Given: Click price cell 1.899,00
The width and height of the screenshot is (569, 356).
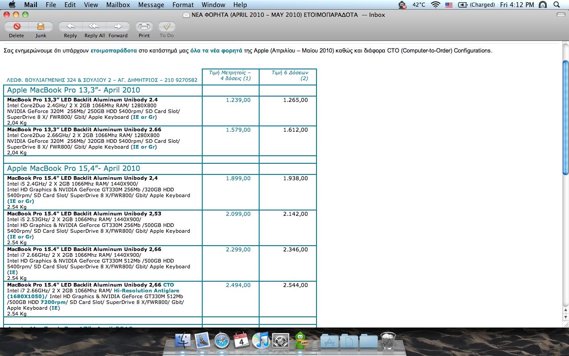Looking at the screenshot, I should [x=238, y=178].
